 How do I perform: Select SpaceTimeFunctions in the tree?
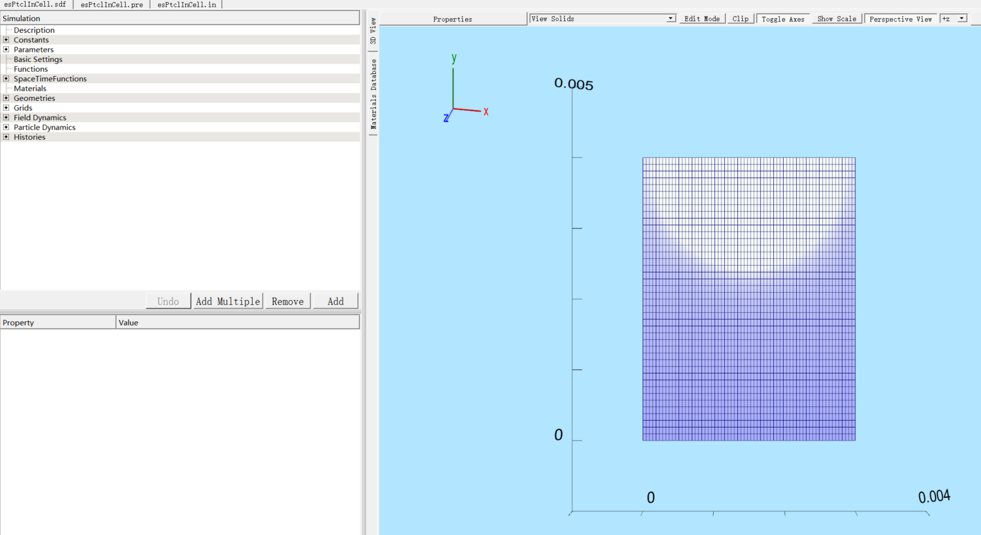pyautogui.click(x=50, y=78)
